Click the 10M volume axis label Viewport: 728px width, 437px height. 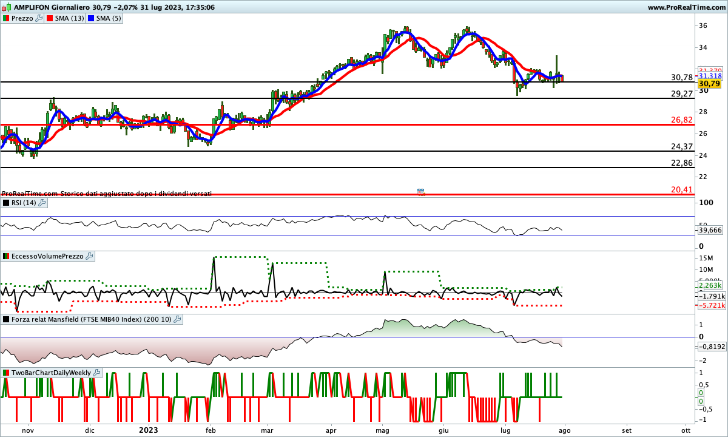pyautogui.click(x=706, y=269)
